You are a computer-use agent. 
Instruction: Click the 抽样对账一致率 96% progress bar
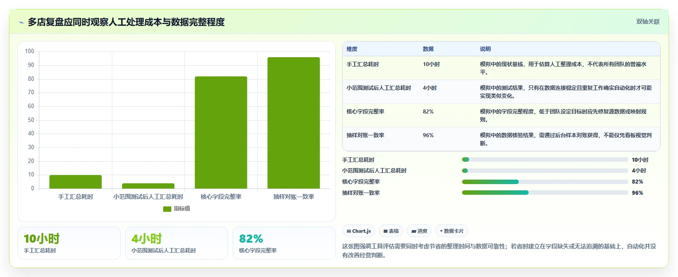pos(545,193)
